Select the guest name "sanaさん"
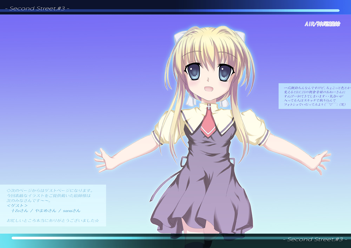Viewport: 351px width, 248px height. tap(72, 211)
